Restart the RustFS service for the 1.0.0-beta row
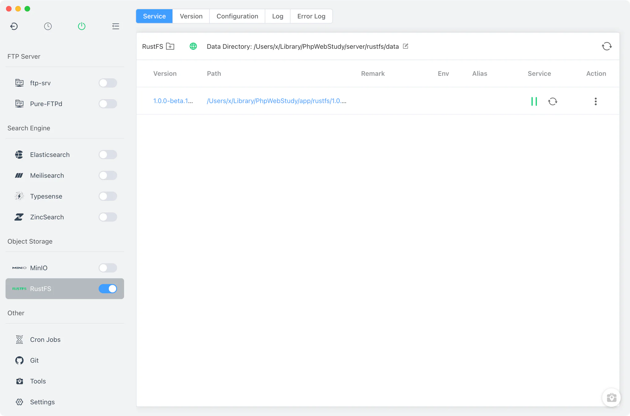This screenshot has height=416, width=630. 552,101
